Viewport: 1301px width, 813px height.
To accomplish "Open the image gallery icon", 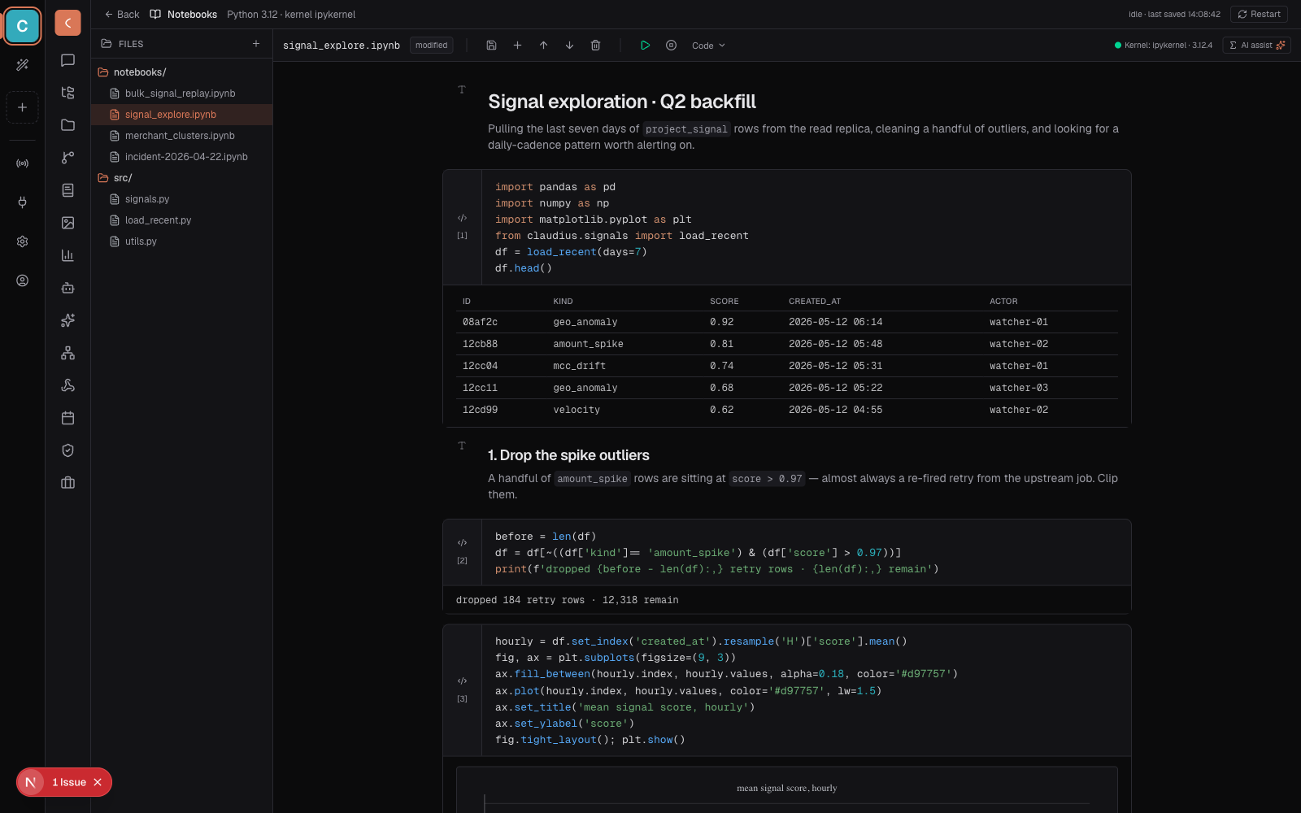I will [x=67, y=223].
